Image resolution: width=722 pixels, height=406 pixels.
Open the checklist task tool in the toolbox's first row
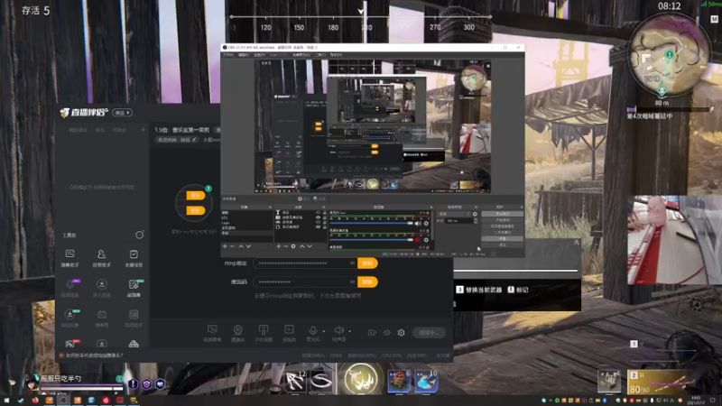pyautogui.click(x=134, y=254)
